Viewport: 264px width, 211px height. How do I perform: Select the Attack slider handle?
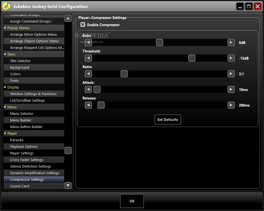(97, 89)
